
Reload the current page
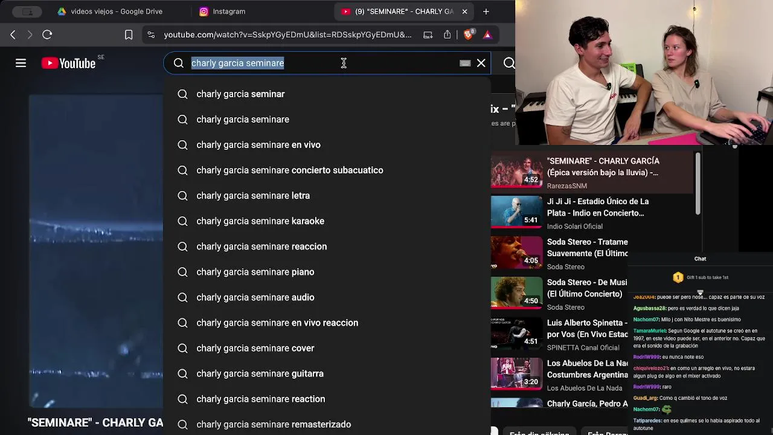pos(47,35)
